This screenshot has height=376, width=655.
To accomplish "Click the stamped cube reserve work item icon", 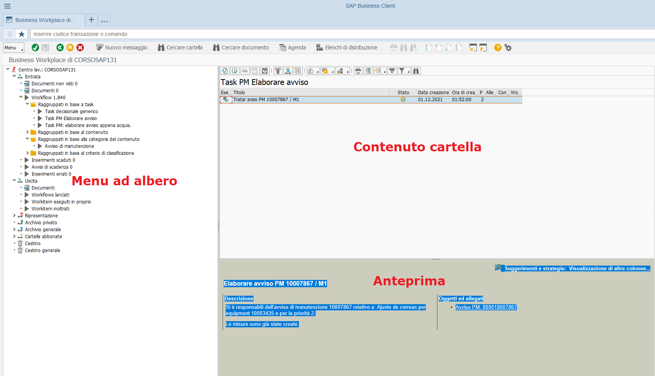I will (265, 71).
